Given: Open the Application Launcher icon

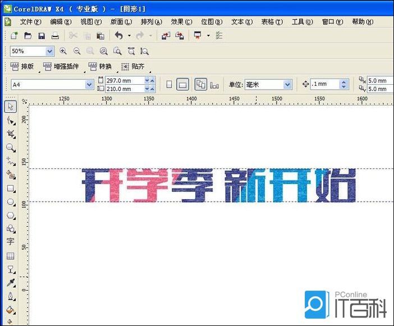Looking at the screenshot, I should pos(198,36).
